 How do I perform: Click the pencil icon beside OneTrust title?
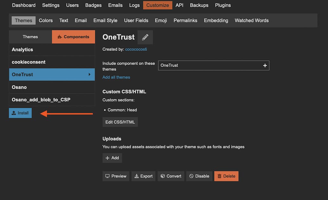145,37
